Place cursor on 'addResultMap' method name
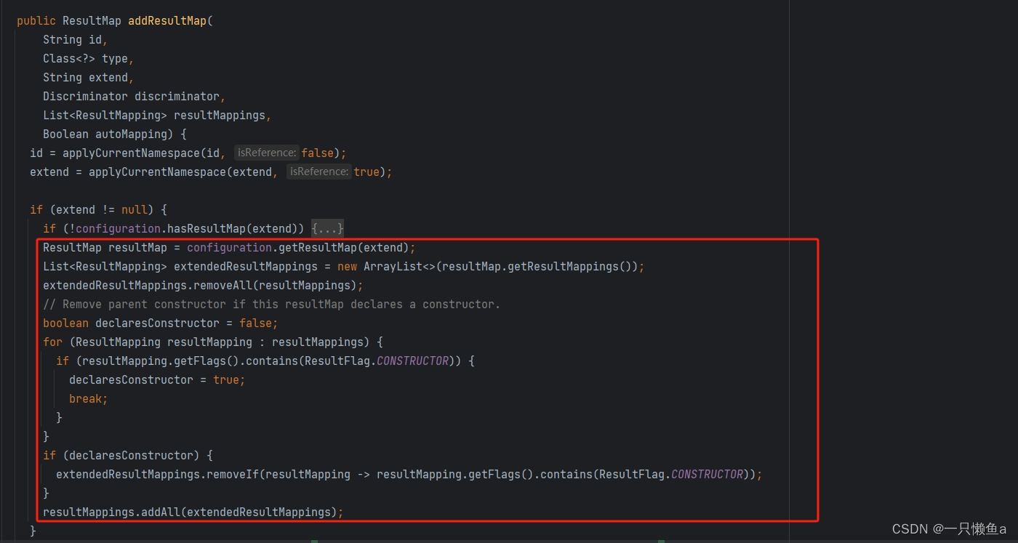Viewport: 1018px width, 543px height. [x=167, y=21]
